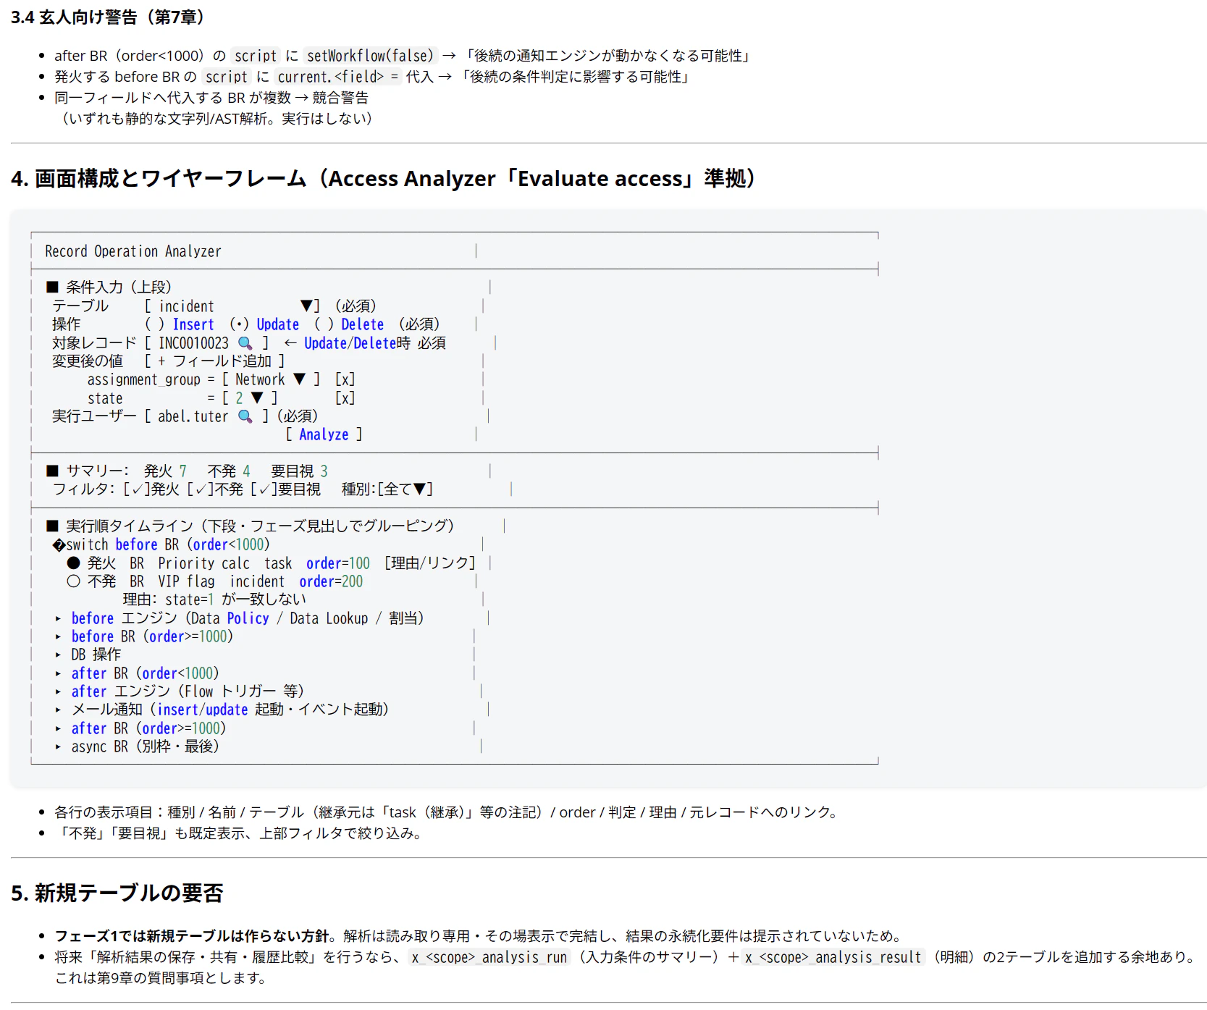Click the filled circle marker for 発火 Priority calc
Screen dimensions: 1207x1010
(x=73, y=563)
